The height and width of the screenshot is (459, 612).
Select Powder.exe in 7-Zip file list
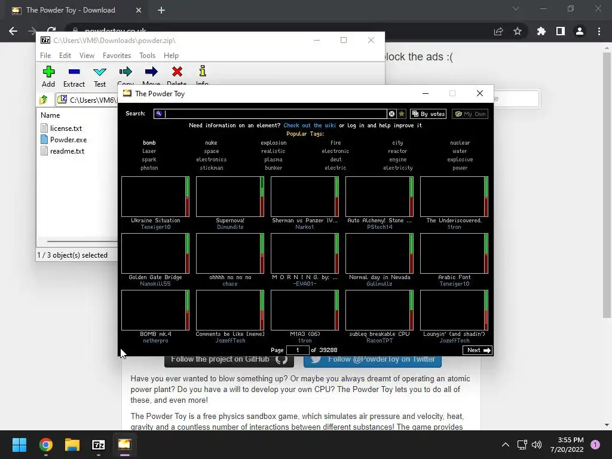63,140
